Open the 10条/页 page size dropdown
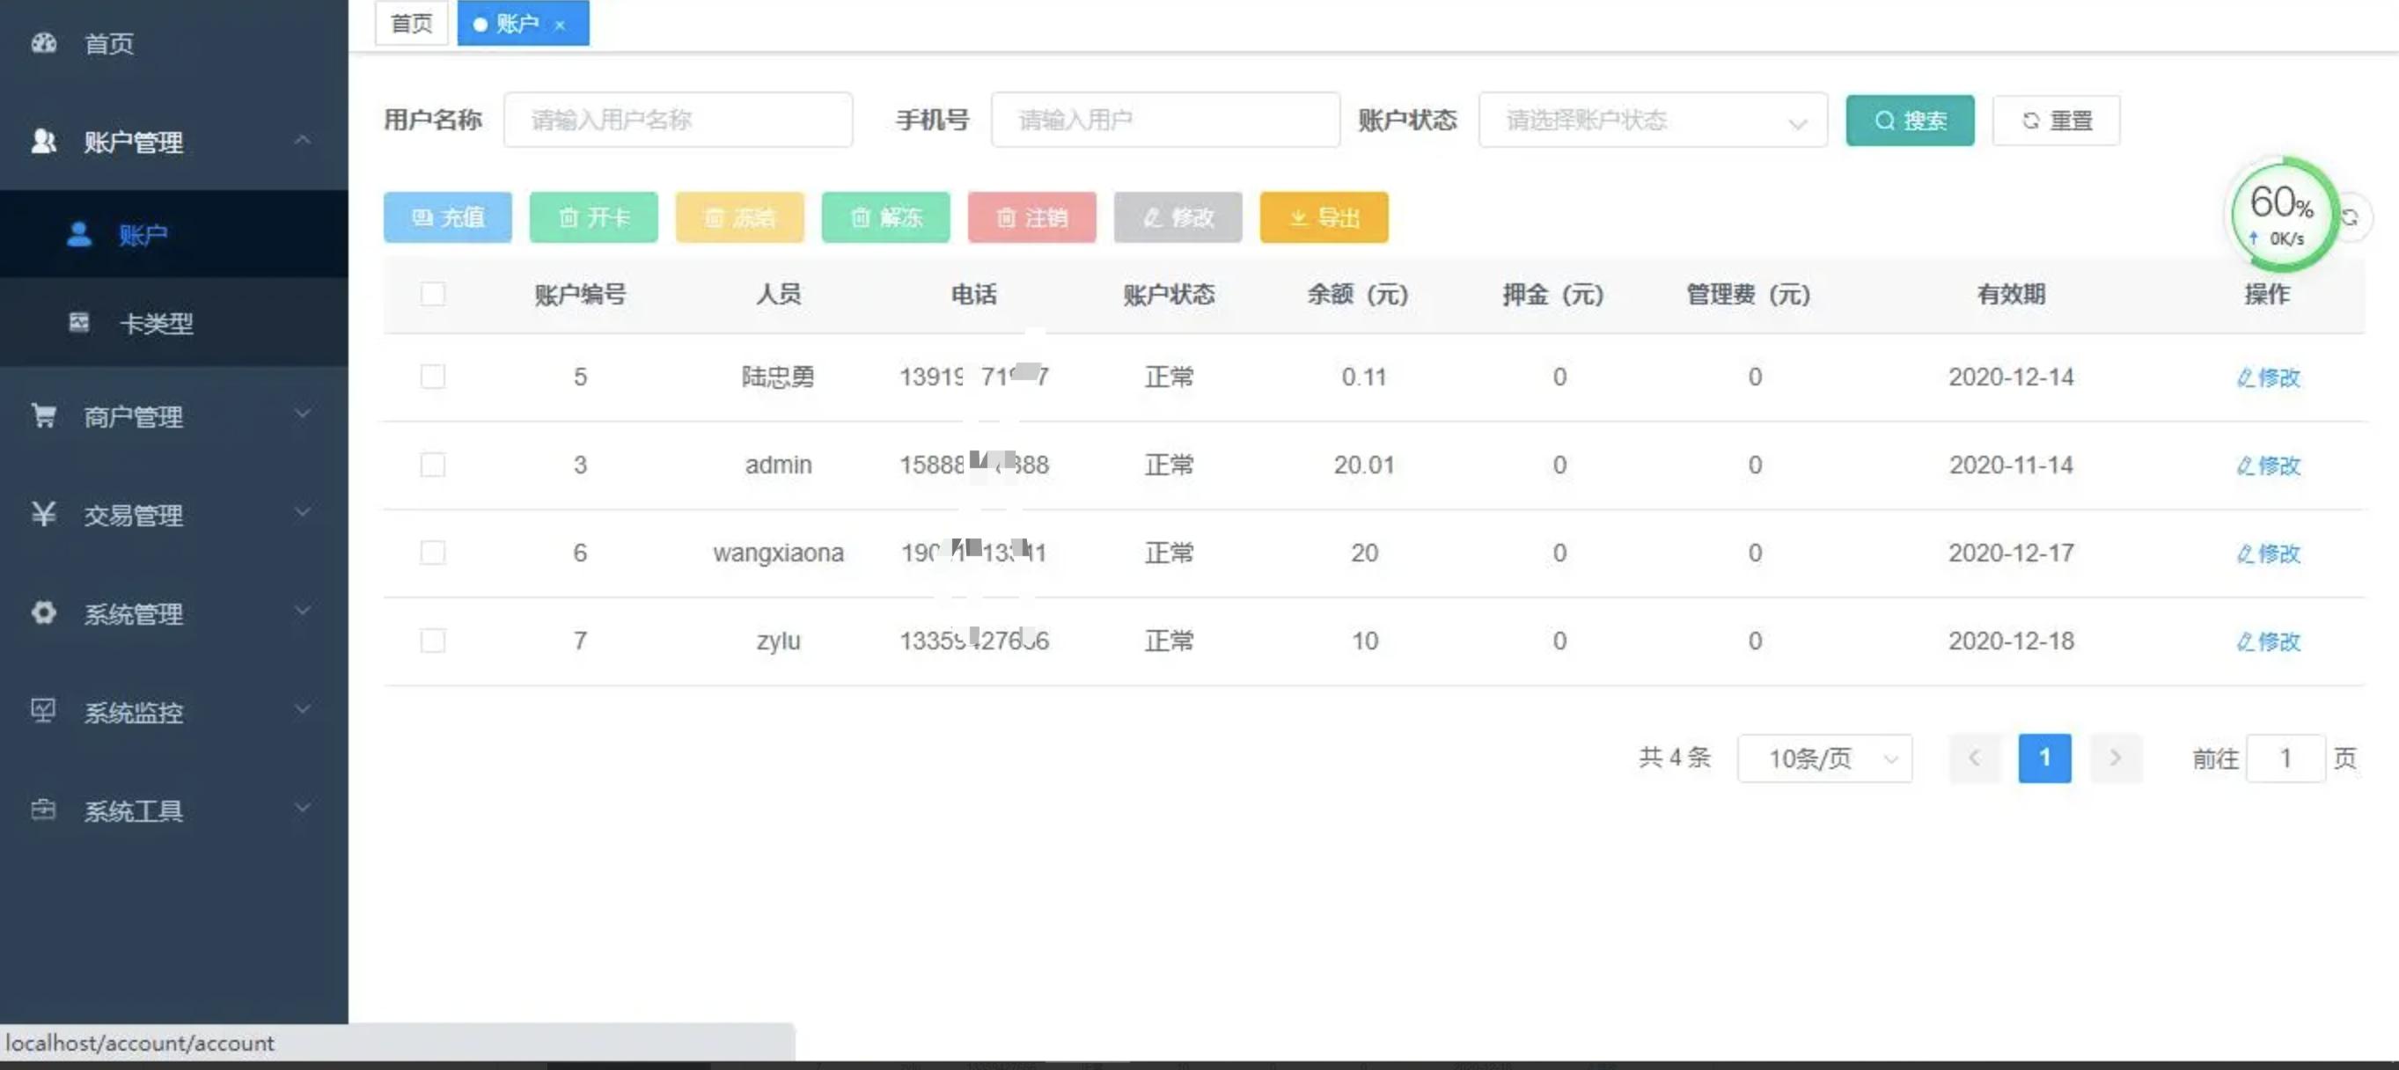The image size is (2399, 1070). [1824, 758]
